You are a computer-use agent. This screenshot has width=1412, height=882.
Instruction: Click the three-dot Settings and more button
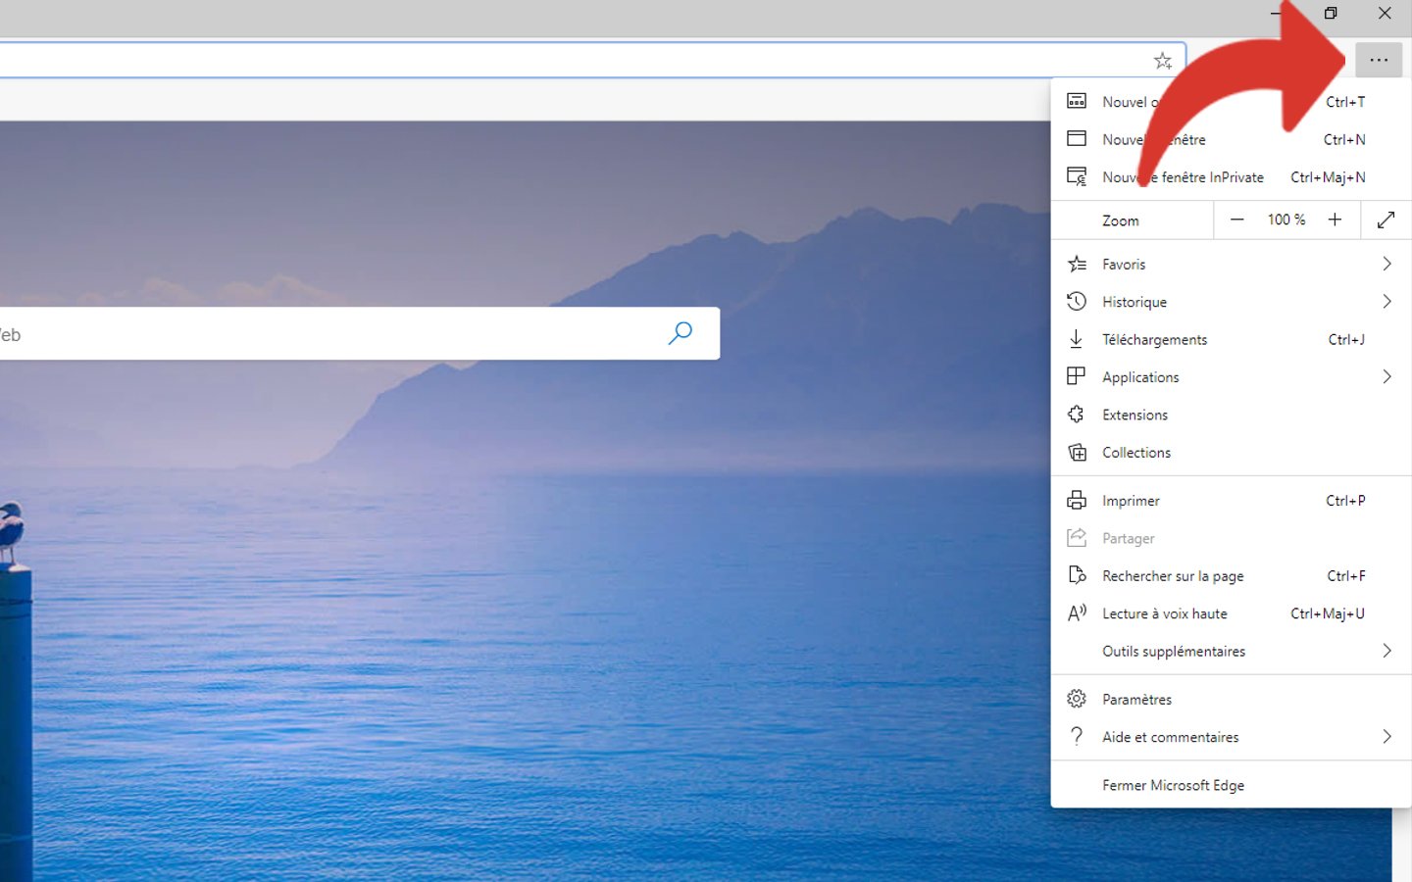point(1378,61)
